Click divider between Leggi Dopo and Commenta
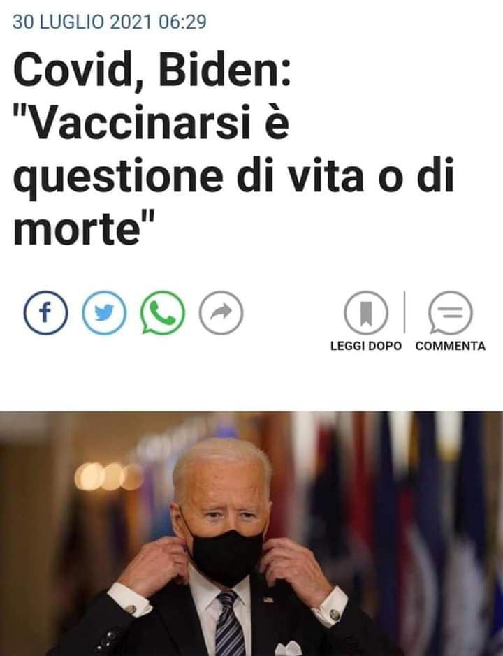 [x=404, y=312]
